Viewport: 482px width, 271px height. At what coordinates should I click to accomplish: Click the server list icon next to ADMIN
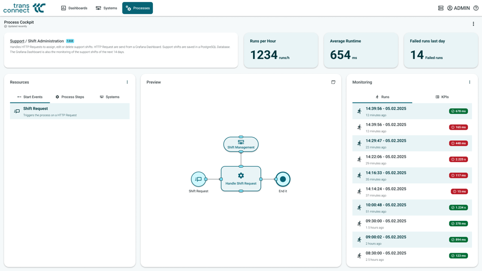441,8
